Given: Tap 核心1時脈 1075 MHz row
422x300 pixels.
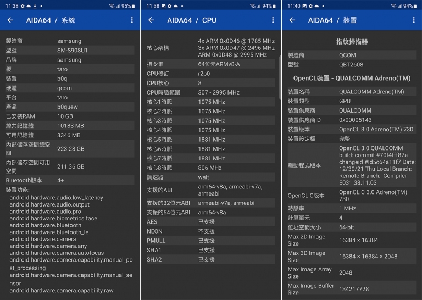Looking at the screenshot, I should (x=211, y=102).
